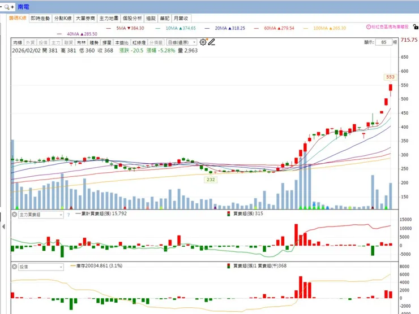The image size is (419, 314).
Task: Click the question mark help icon
Action: [x=69, y=215]
